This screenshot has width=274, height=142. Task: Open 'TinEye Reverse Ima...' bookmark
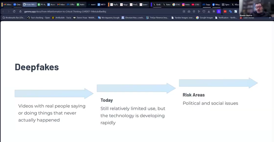point(157,17)
